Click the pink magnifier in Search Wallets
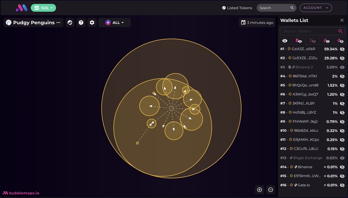 pos(340,31)
